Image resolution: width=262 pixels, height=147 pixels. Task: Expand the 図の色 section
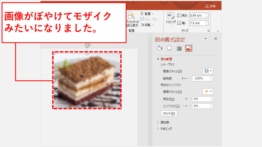point(158,122)
